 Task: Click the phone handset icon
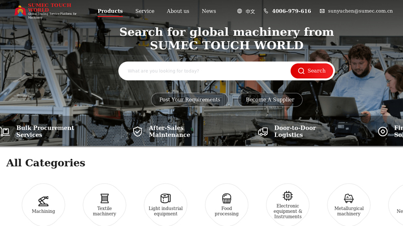(x=266, y=11)
